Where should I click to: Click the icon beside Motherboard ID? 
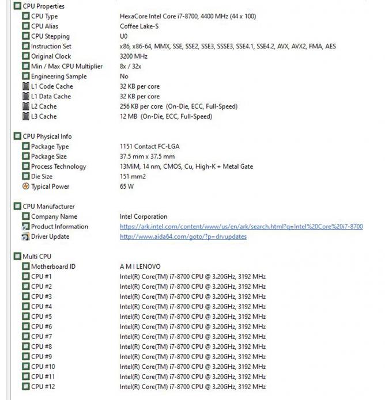coord(26,266)
